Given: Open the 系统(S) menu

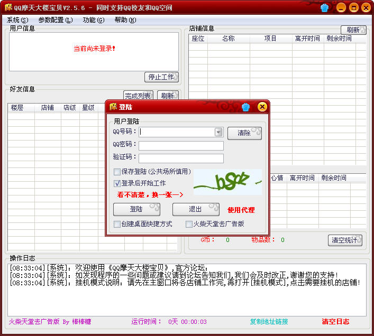Looking at the screenshot, I should [x=17, y=20].
